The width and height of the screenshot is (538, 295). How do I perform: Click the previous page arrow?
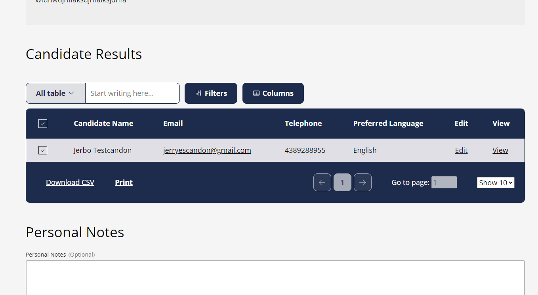pos(322,182)
